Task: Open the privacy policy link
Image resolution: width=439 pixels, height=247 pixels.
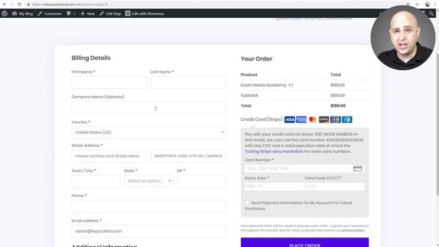Action: click(x=353, y=231)
